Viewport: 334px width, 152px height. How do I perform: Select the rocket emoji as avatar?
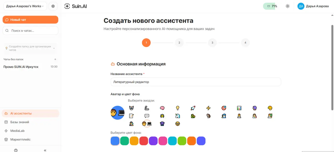pyautogui.click(x=193, y=108)
